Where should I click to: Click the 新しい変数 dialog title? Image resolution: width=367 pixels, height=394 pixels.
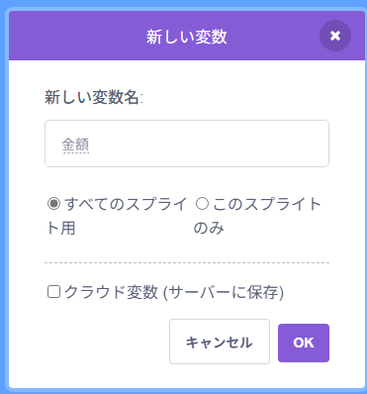tap(187, 37)
